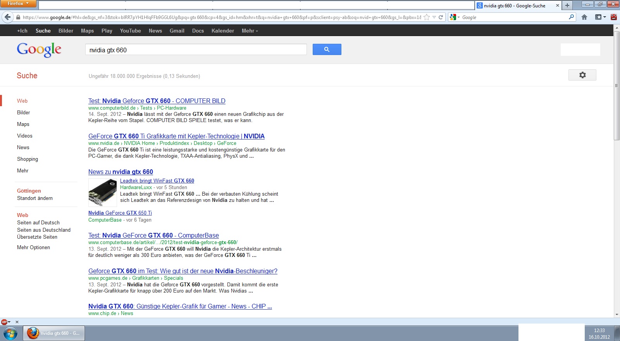
Task: Open GeForce GTX 660 Ti NVIDIA result
Action: [x=176, y=136]
